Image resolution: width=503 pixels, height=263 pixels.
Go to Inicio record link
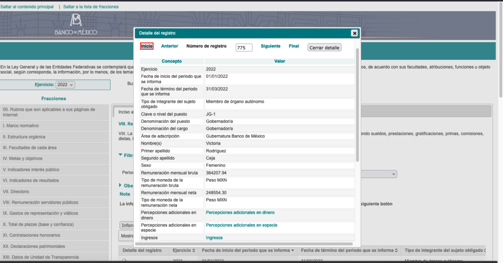click(x=146, y=46)
